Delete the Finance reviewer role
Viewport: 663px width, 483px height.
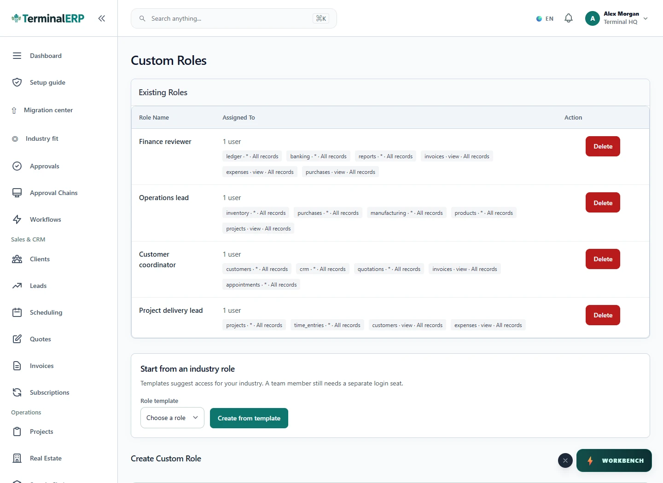coord(603,146)
